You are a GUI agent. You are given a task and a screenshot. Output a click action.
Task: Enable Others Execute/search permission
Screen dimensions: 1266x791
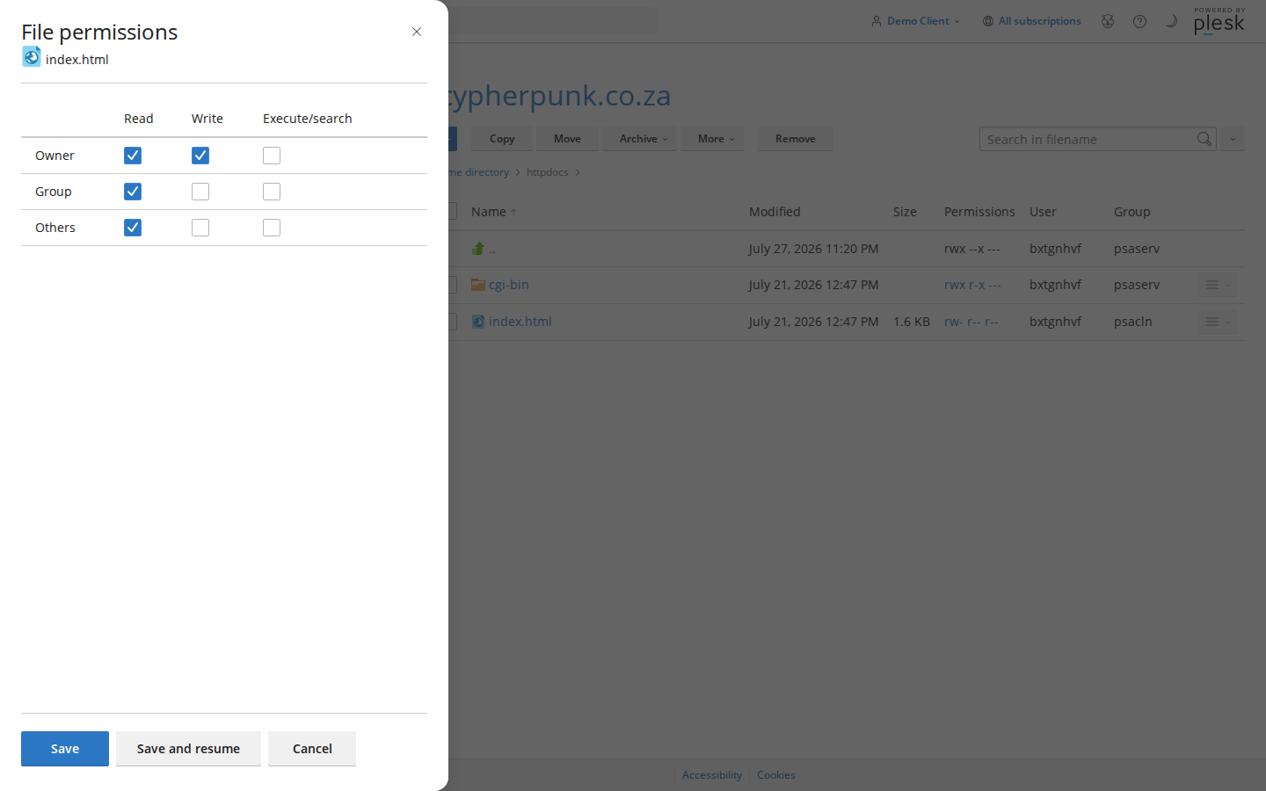(272, 228)
